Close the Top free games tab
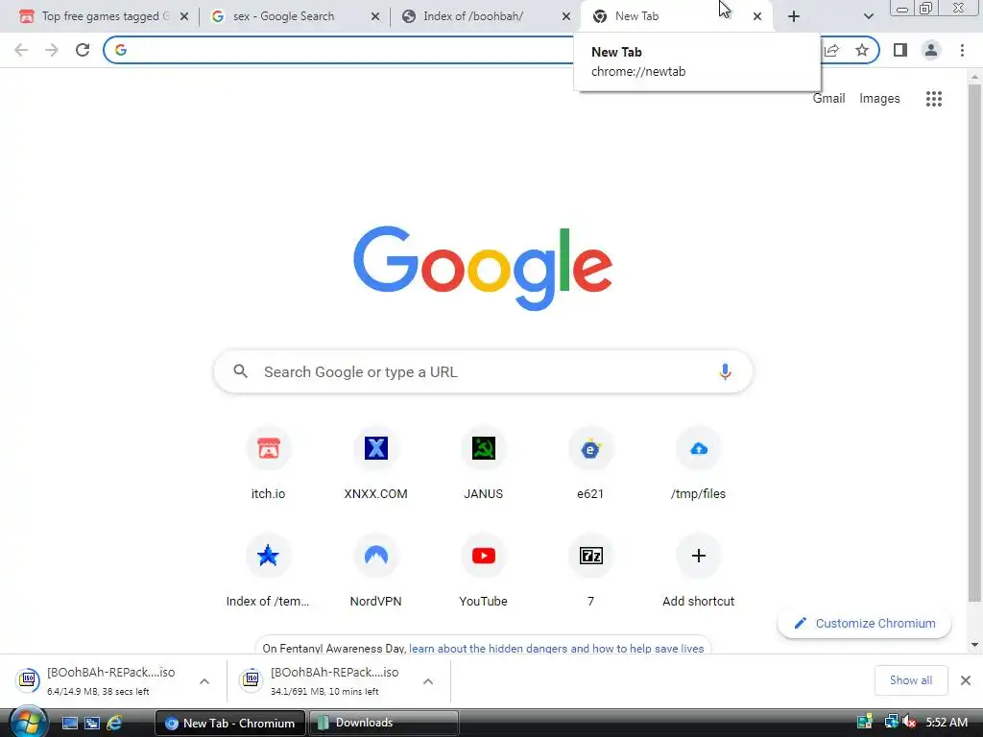The width and height of the screenshot is (983, 737). coord(184,17)
